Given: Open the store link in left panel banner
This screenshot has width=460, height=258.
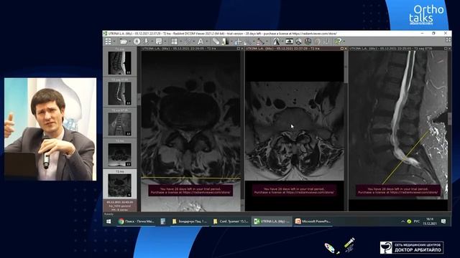Looking at the screenshot, I should (x=207, y=193).
